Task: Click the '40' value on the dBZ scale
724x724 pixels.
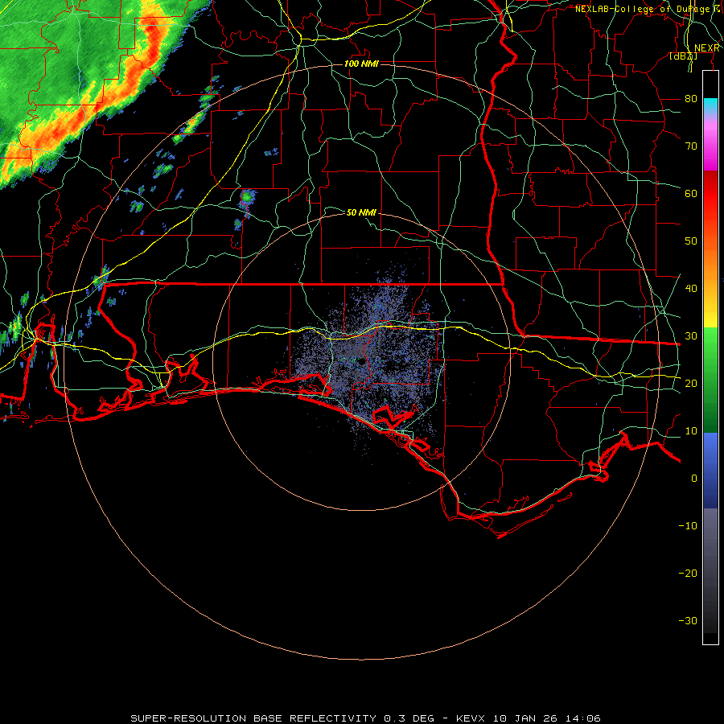Action: 691,289
